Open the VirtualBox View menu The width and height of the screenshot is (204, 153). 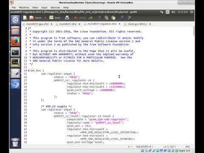pyautogui.click(x=35, y=7)
